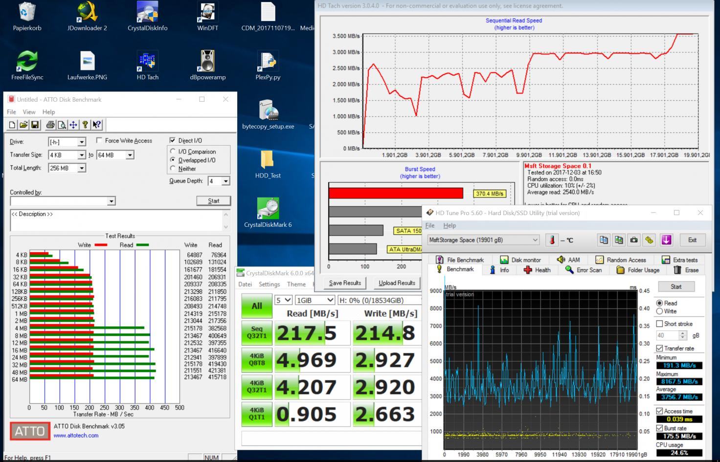Open Laufwerke.PNG file on desktop
The image size is (720, 462).
pyautogui.click(x=87, y=66)
